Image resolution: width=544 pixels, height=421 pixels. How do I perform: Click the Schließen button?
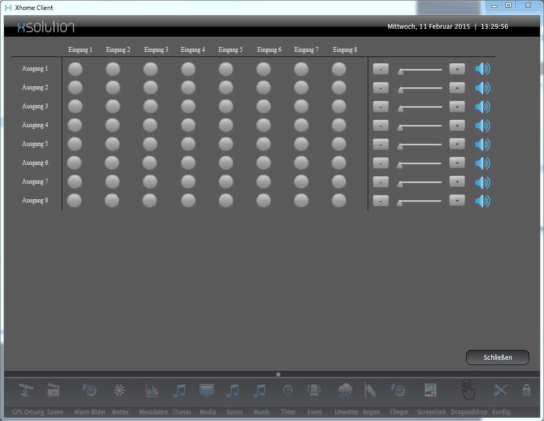(x=497, y=358)
